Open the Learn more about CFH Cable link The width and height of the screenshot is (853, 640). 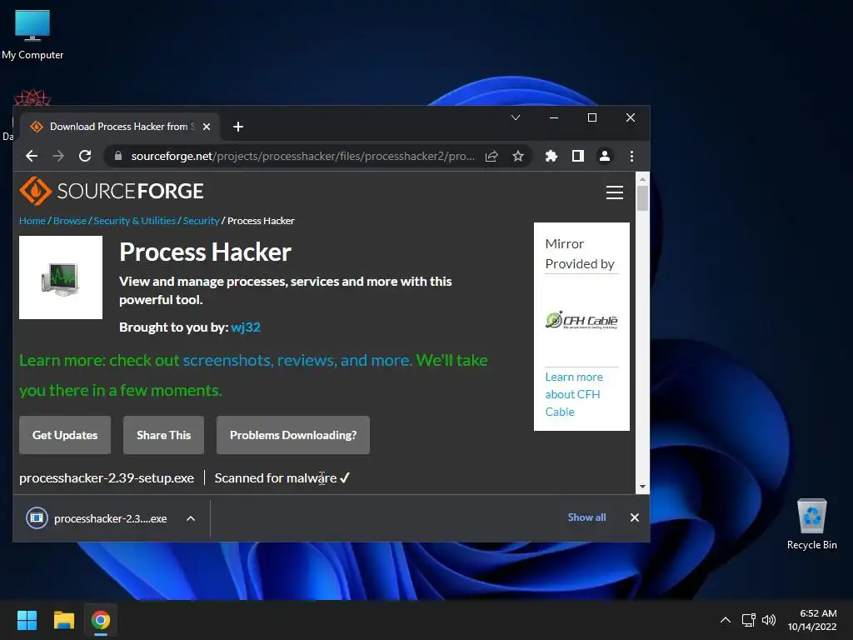573,394
